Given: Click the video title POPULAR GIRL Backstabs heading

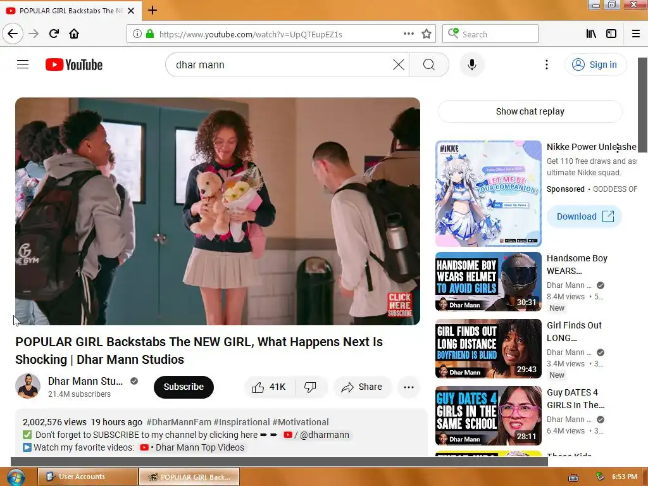Looking at the screenshot, I should [x=199, y=351].
